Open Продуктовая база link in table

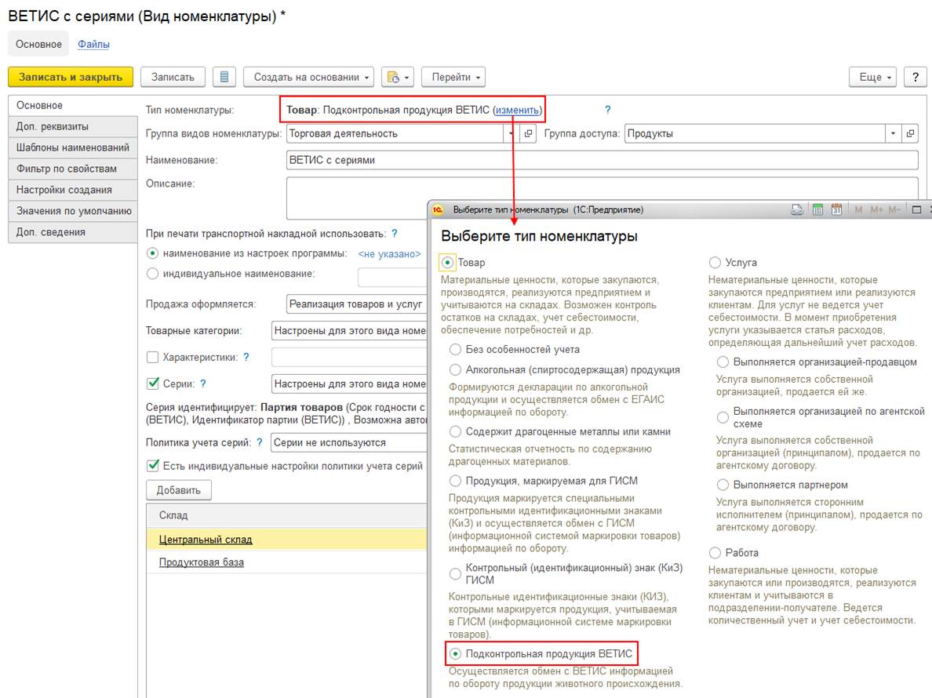[x=202, y=562]
